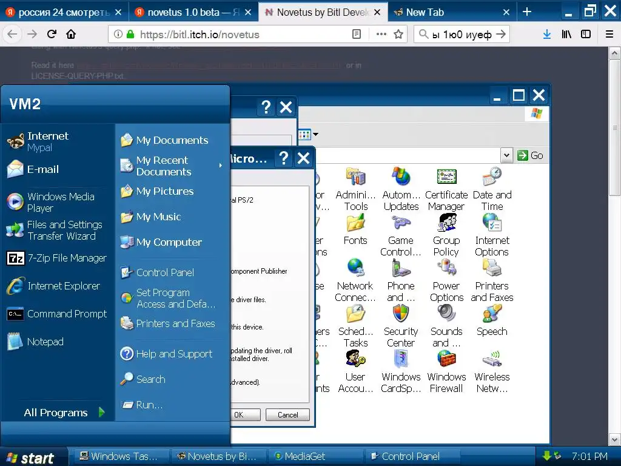This screenshot has height=466, width=621.
Task: Launch Windows Media Player from Start menu
Action: click(x=58, y=202)
